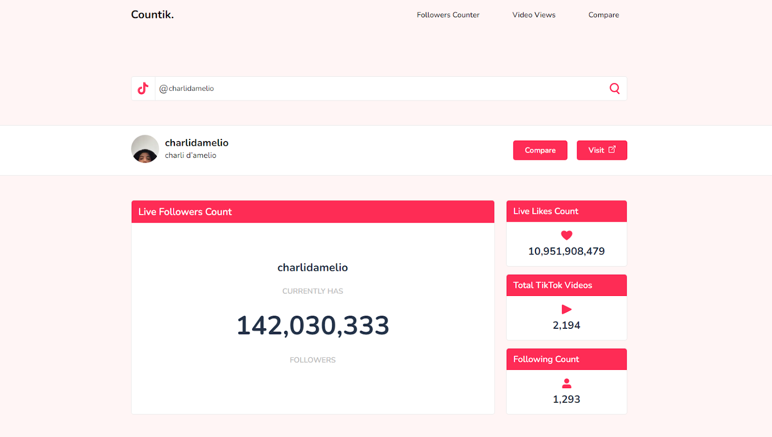Click the red Compare button
772x437 pixels.
click(x=540, y=150)
